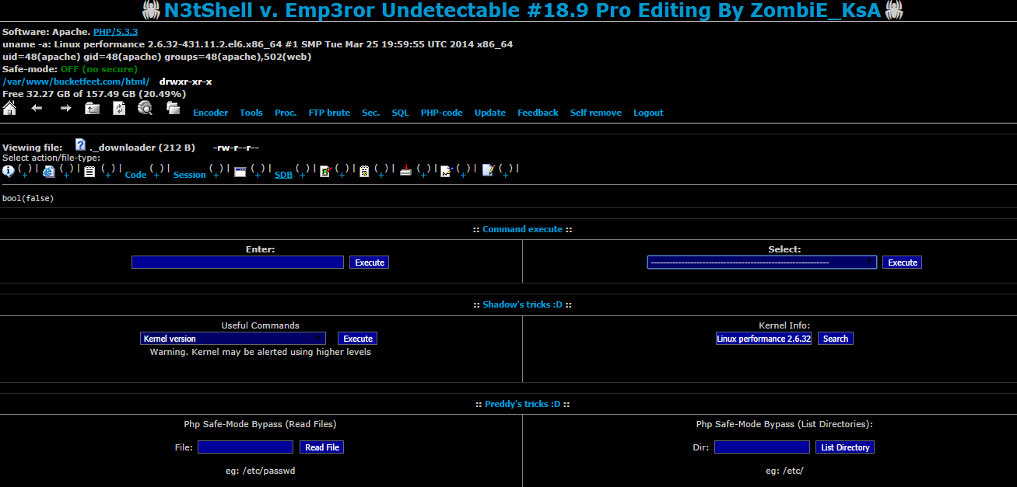Select the window-style executable view icon
This screenshot has width=1017, height=487.
pyautogui.click(x=240, y=172)
